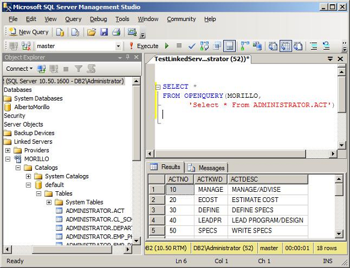Select the Backup Devices folder
350x268 pixels.
(x=34, y=133)
